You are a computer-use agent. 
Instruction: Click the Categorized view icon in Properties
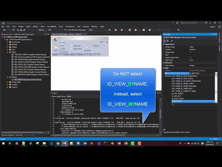[164, 41]
